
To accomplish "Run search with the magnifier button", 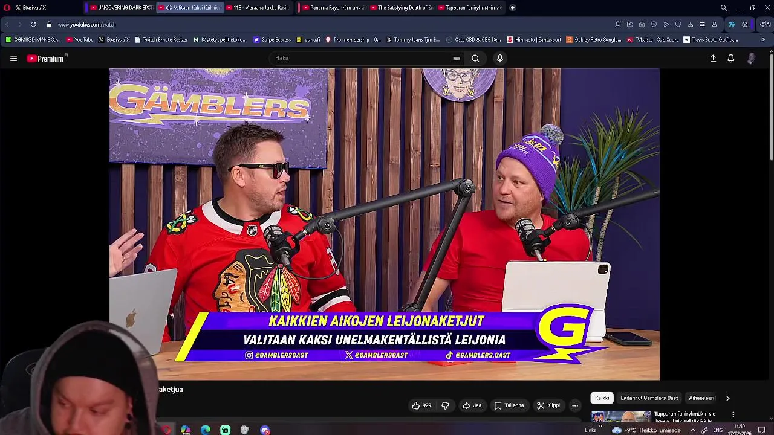I will click(475, 59).
